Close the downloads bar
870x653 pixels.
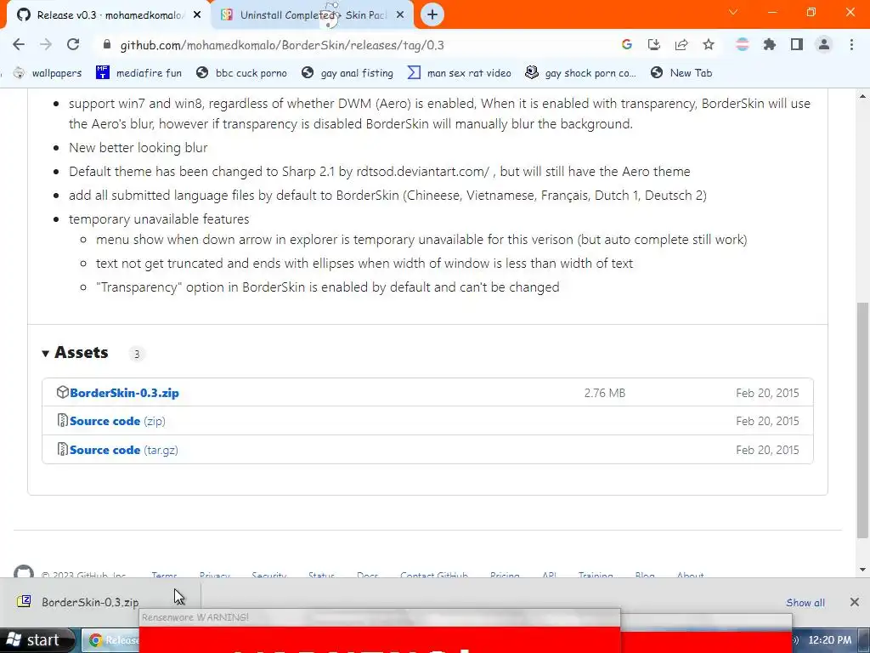pyautogui.click(x=854, y=602)
